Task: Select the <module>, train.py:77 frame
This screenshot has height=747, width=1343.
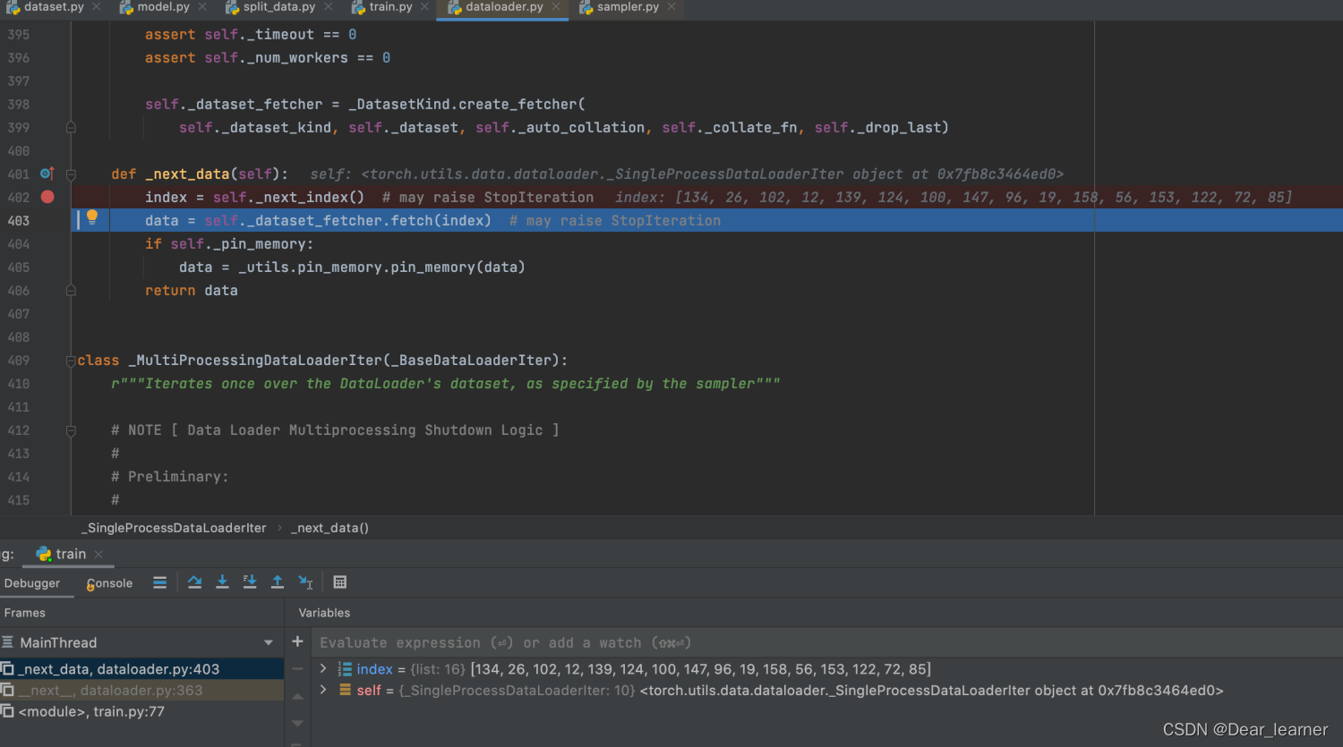Action: click(141, 712)
